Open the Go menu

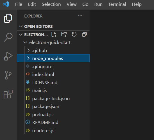coord(85,4)
